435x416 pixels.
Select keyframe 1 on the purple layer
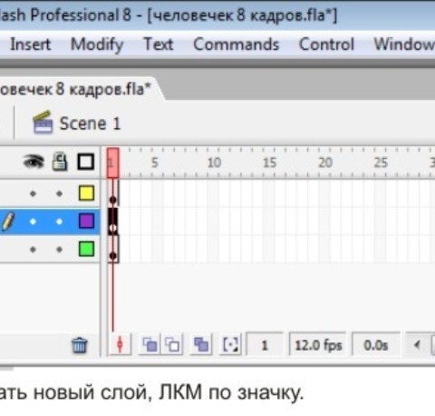(113, 221)
